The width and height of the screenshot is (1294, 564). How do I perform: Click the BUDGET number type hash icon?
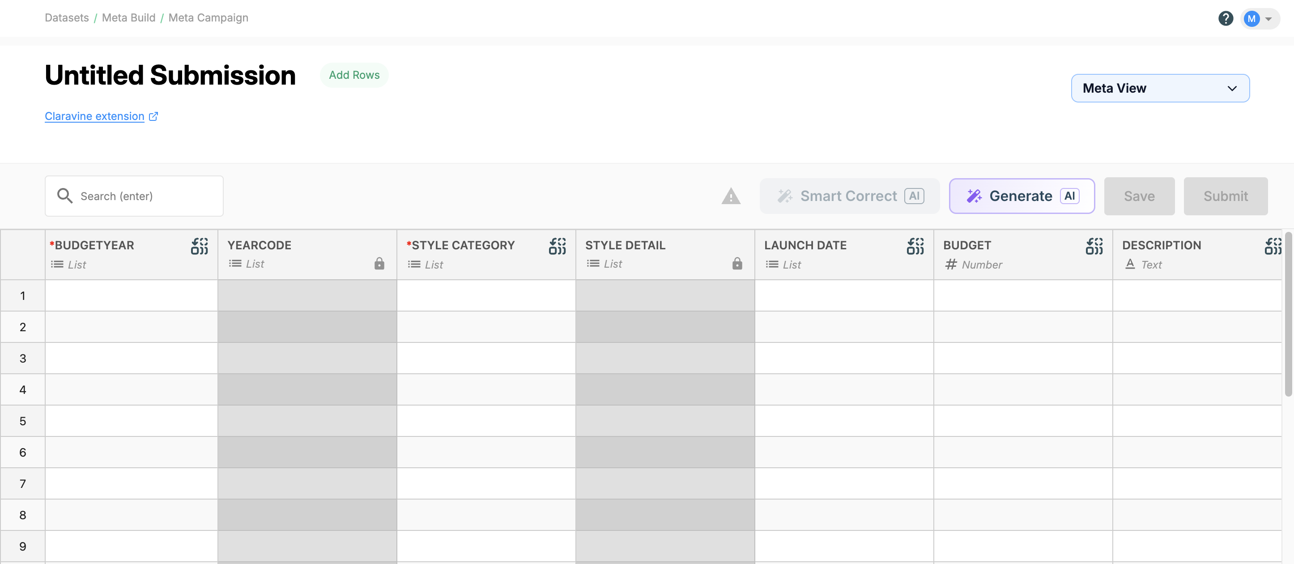pos(951,265)
